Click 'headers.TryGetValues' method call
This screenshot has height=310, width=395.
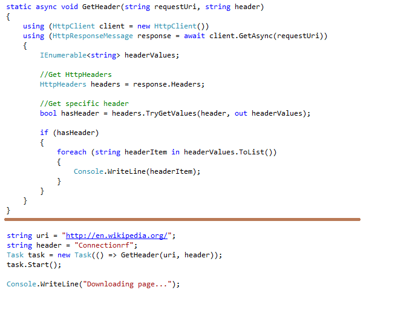pos(154,113)
